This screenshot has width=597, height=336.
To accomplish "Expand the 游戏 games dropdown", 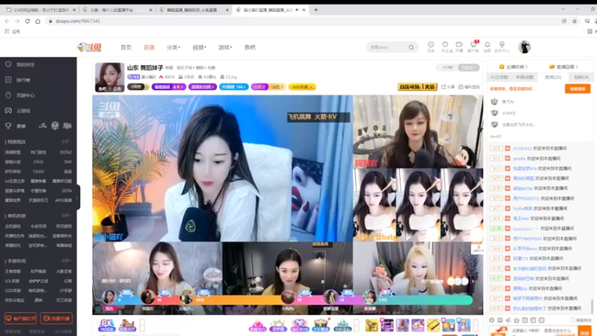I will click(225, 47).
